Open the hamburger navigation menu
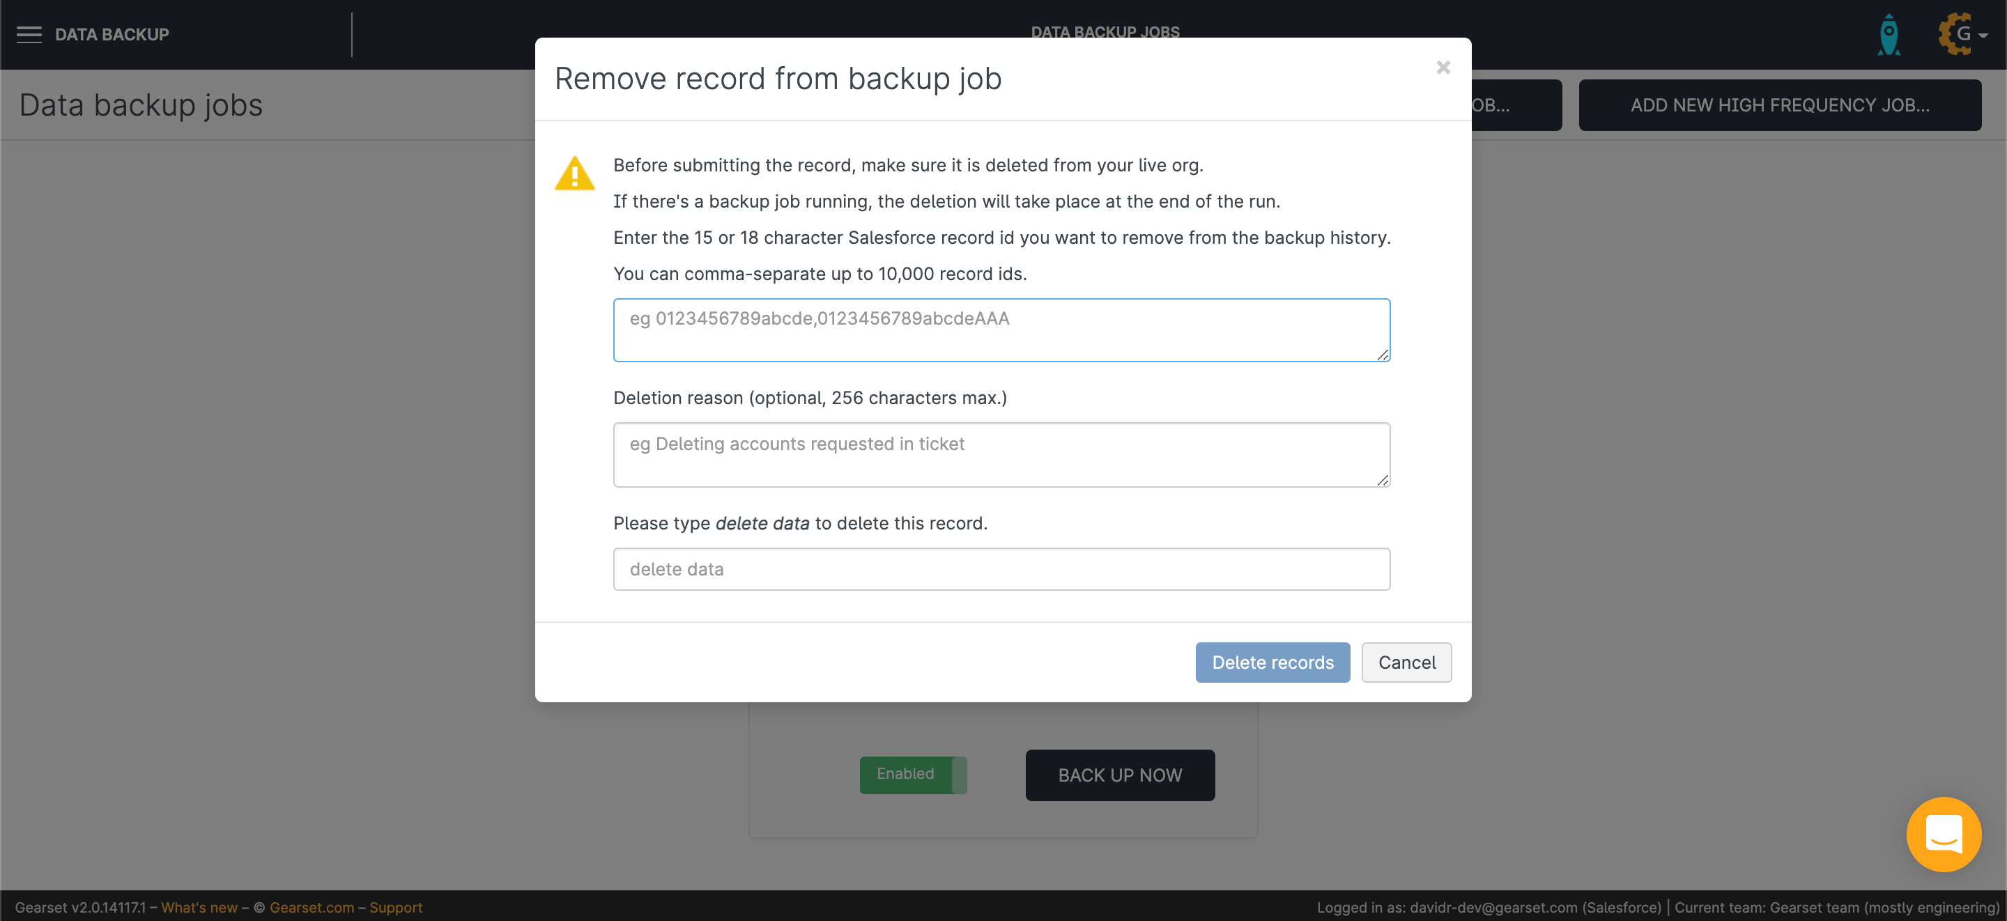Image resolution: width=2007 pixels, height=921 pixels. pyautogui.click(x=29, y=34)
